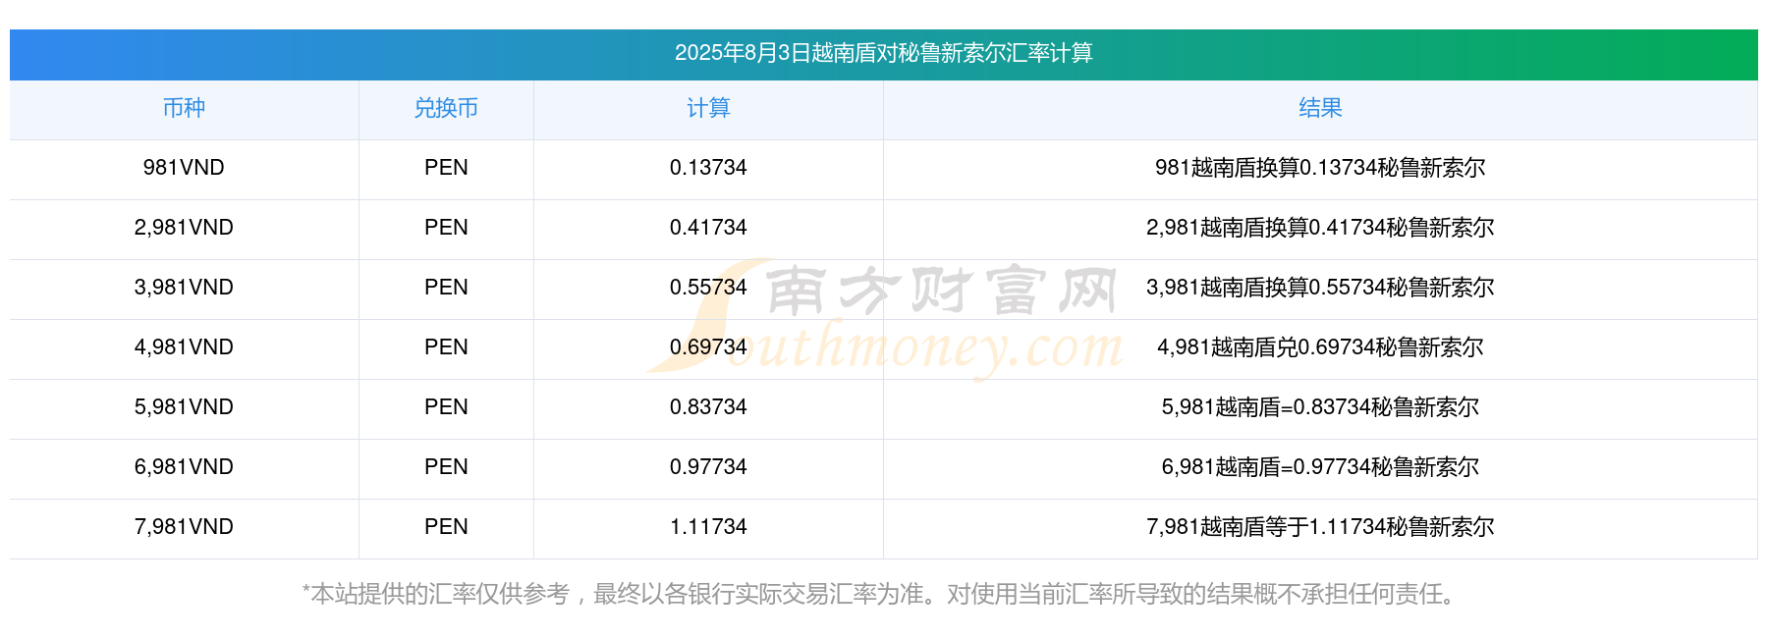
Task: Click result 981越南盾换算0.13734秘鲁新索尔
Action: (1320, 168)
